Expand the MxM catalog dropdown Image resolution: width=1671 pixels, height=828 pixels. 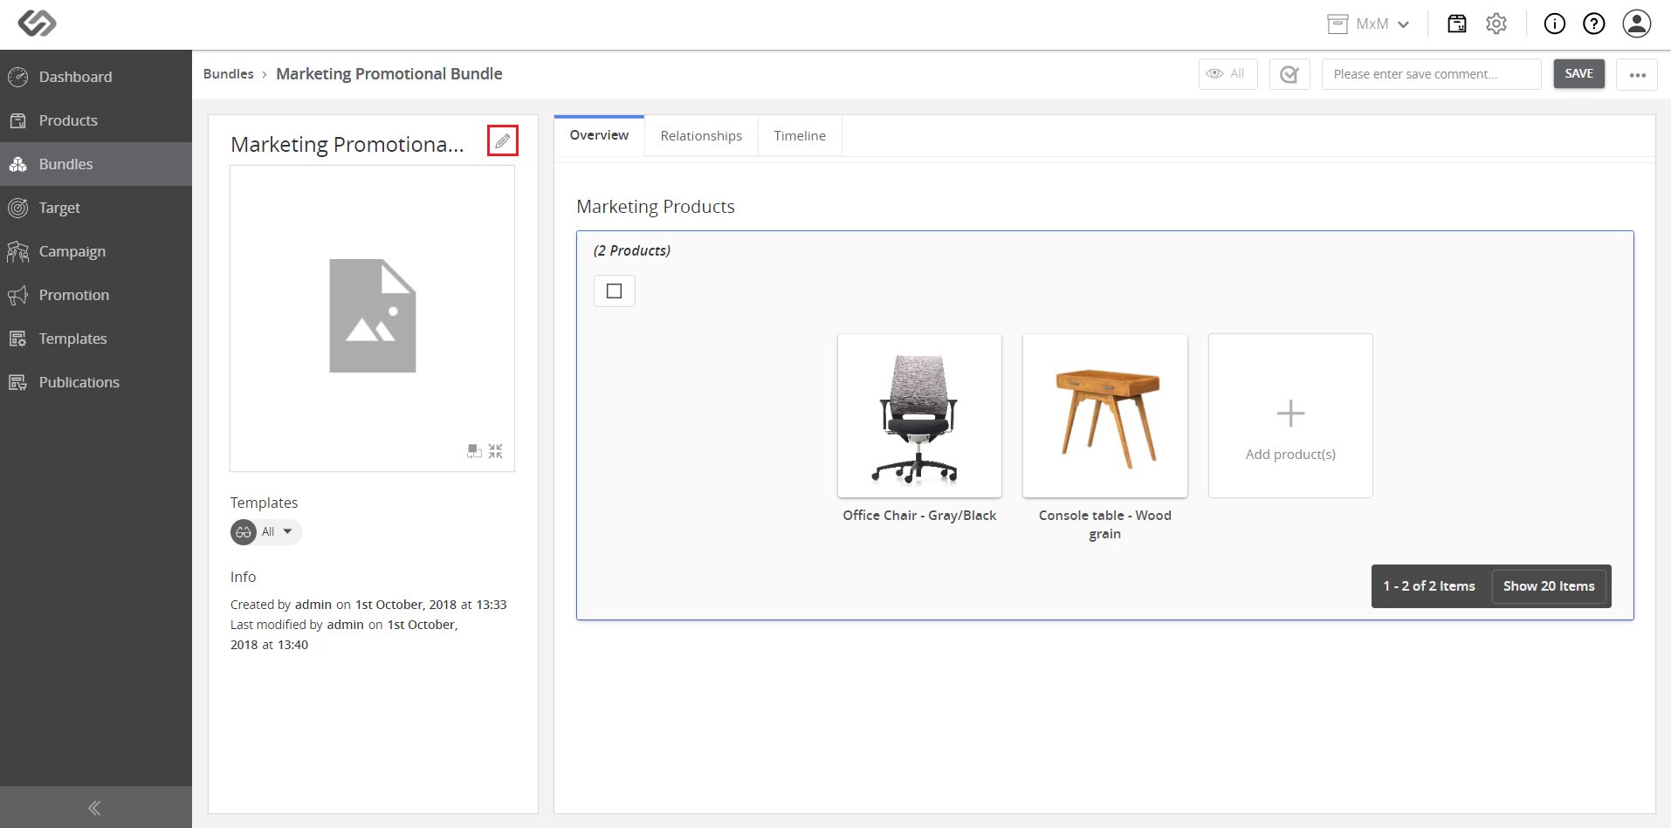(1368, 24)
